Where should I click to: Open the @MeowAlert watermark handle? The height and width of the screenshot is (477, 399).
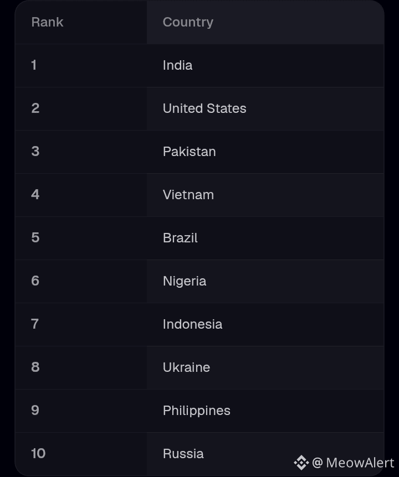pos(354,463)
